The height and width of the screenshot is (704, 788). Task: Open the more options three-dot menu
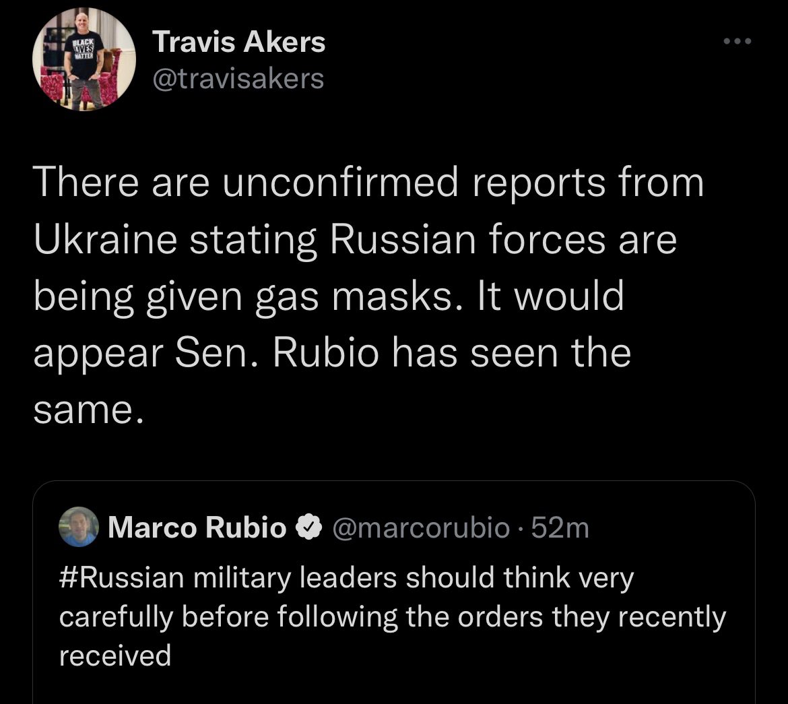(x=736, y=42)
